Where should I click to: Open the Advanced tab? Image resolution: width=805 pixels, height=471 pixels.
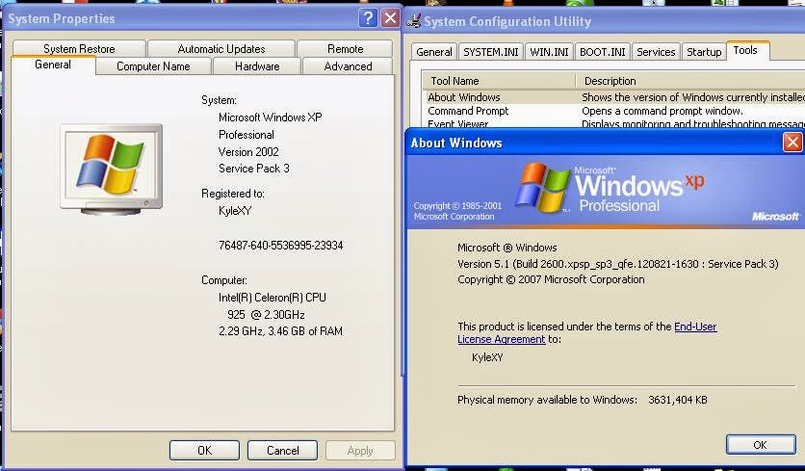pyautogui.click(x=348, y=66)
